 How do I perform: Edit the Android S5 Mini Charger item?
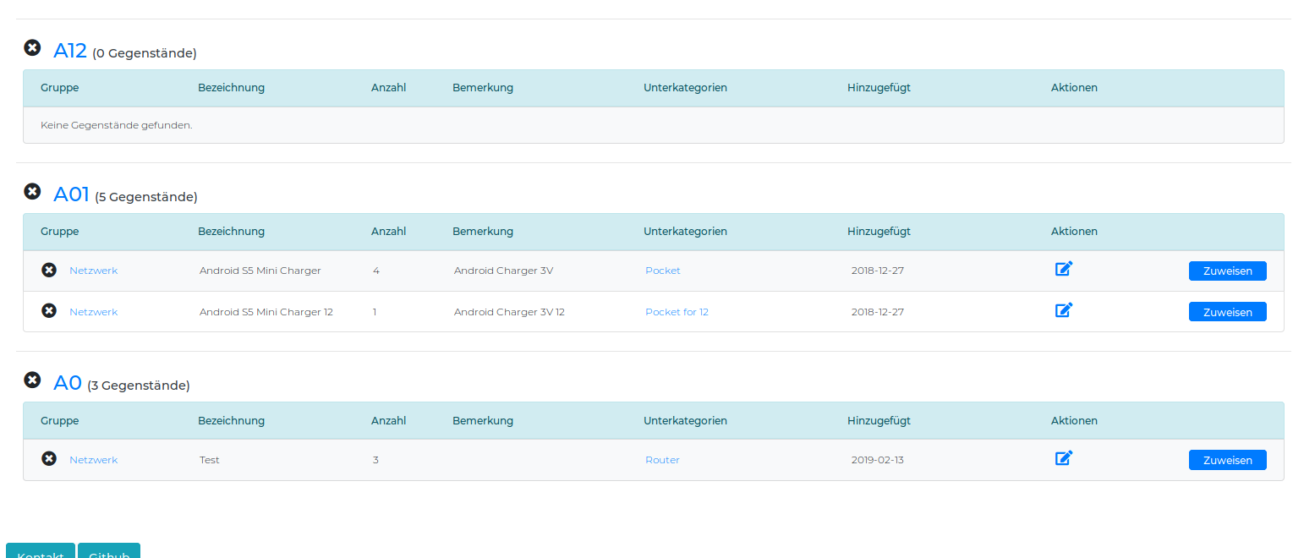(x=1064, y=270)
